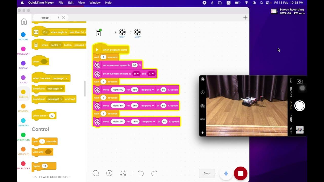Open last photo thumbnail in camera

coord(300,130)
